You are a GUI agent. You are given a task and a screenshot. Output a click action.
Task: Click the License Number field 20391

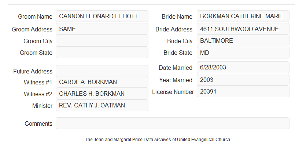coord(243,91)
